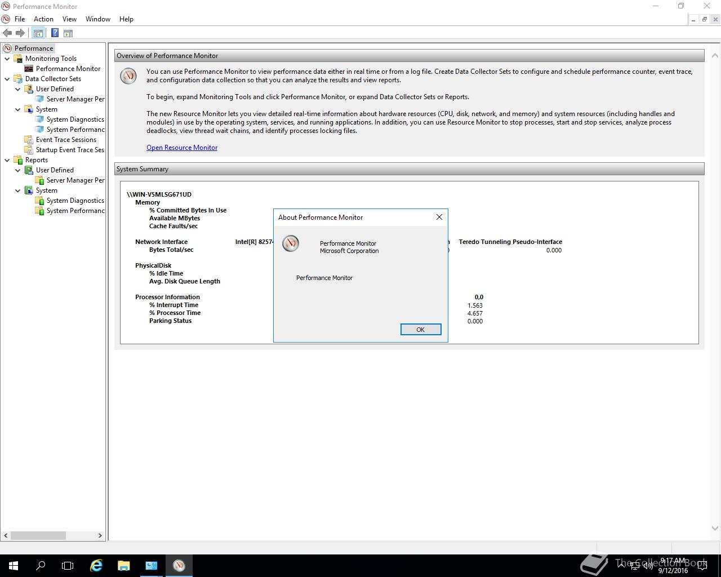Click the Performance Monitor graph icon in tree
The image size is (721, 577).
click(x=29, y=69)
